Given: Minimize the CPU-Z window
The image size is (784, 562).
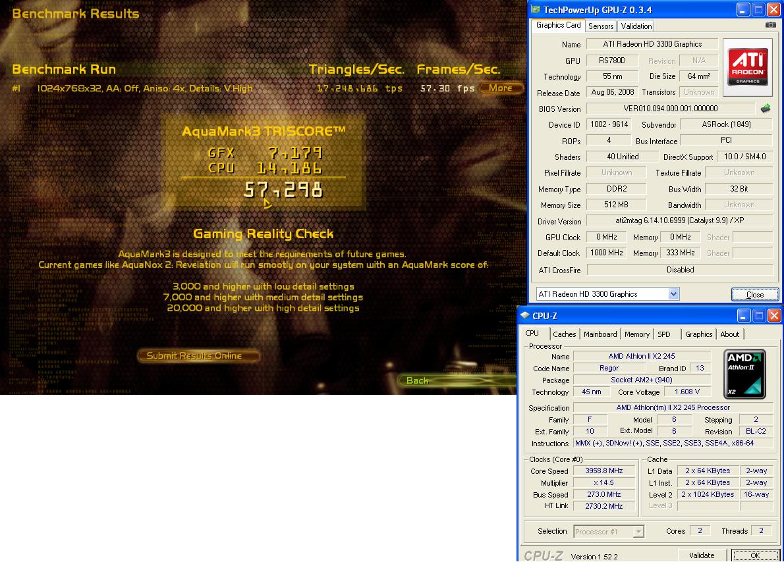Looking at the screenshot, I should (744, 315).
